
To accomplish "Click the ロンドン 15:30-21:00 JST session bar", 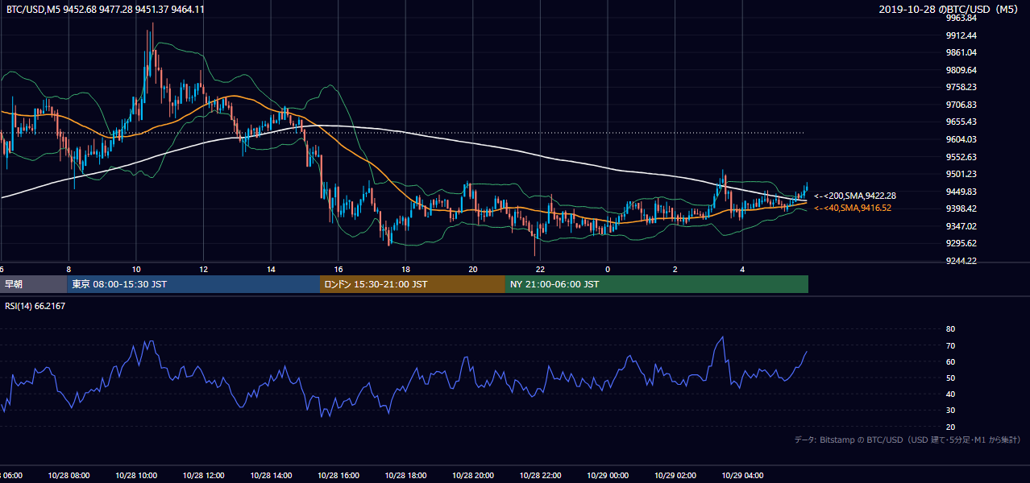I will [x=413, y=284].
